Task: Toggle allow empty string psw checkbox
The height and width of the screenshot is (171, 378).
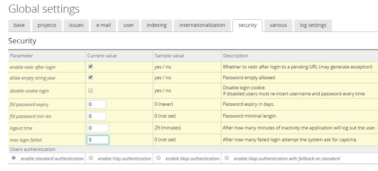Action: [91, 77]
